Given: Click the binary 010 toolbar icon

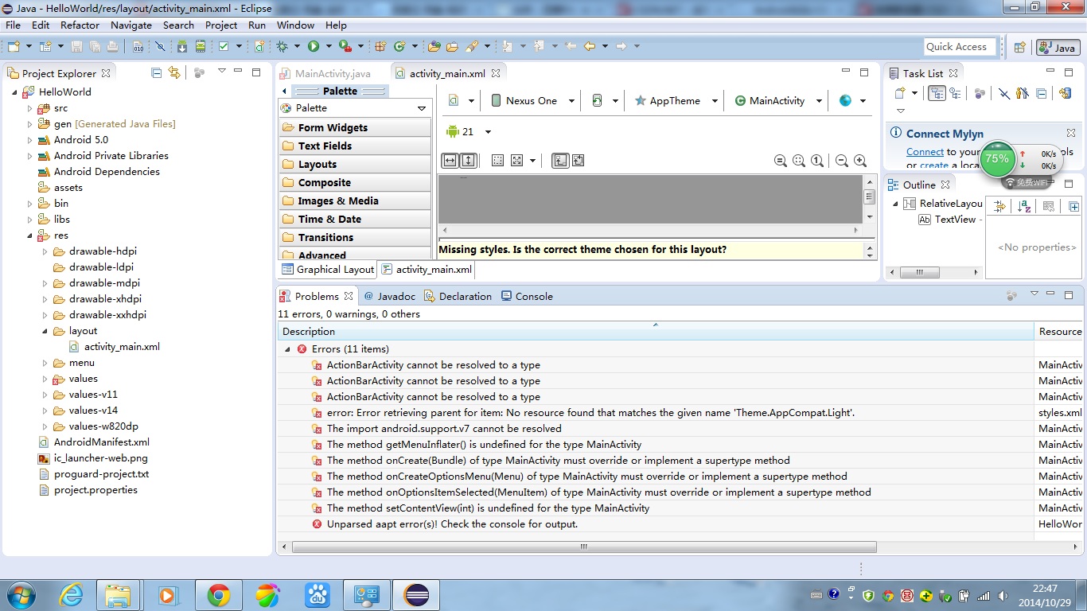Looking at the screenshot, I should point(138,47).
